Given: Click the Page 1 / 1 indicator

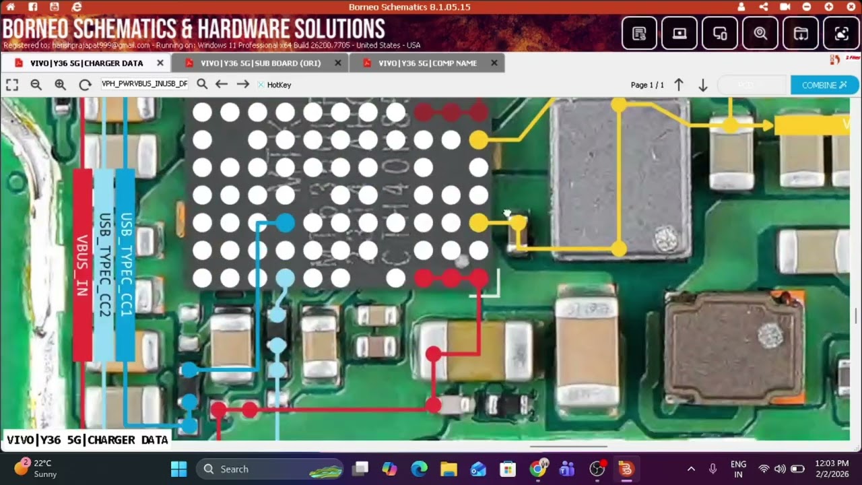Looking at the screenshot, I should [x=647, y=85].
